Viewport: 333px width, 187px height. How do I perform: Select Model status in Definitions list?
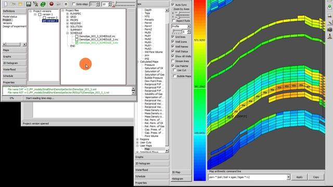(10, 17)
